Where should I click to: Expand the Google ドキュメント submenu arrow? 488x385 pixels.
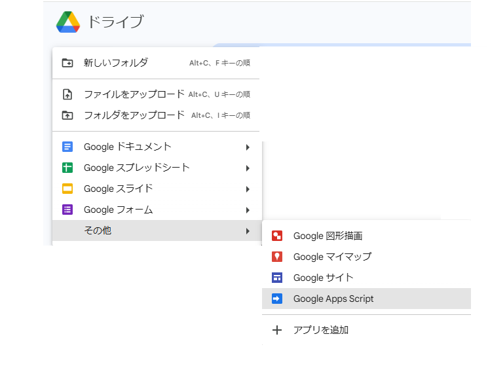[248, 147]
